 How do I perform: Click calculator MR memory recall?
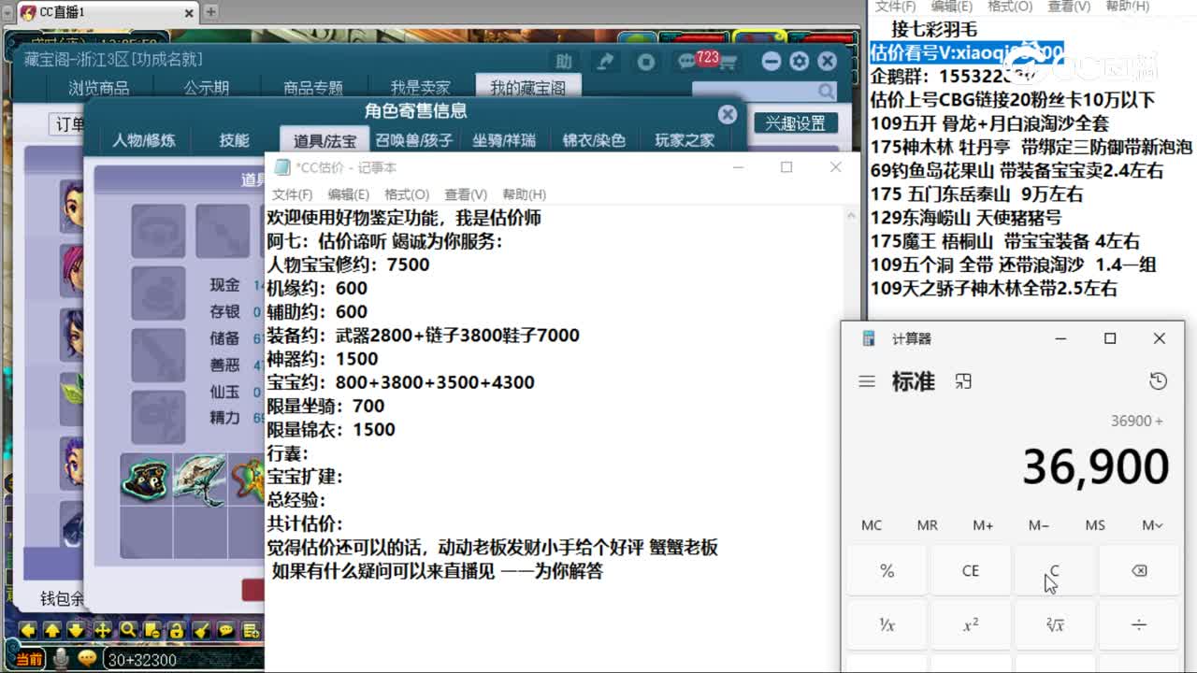tap(927, 525)
